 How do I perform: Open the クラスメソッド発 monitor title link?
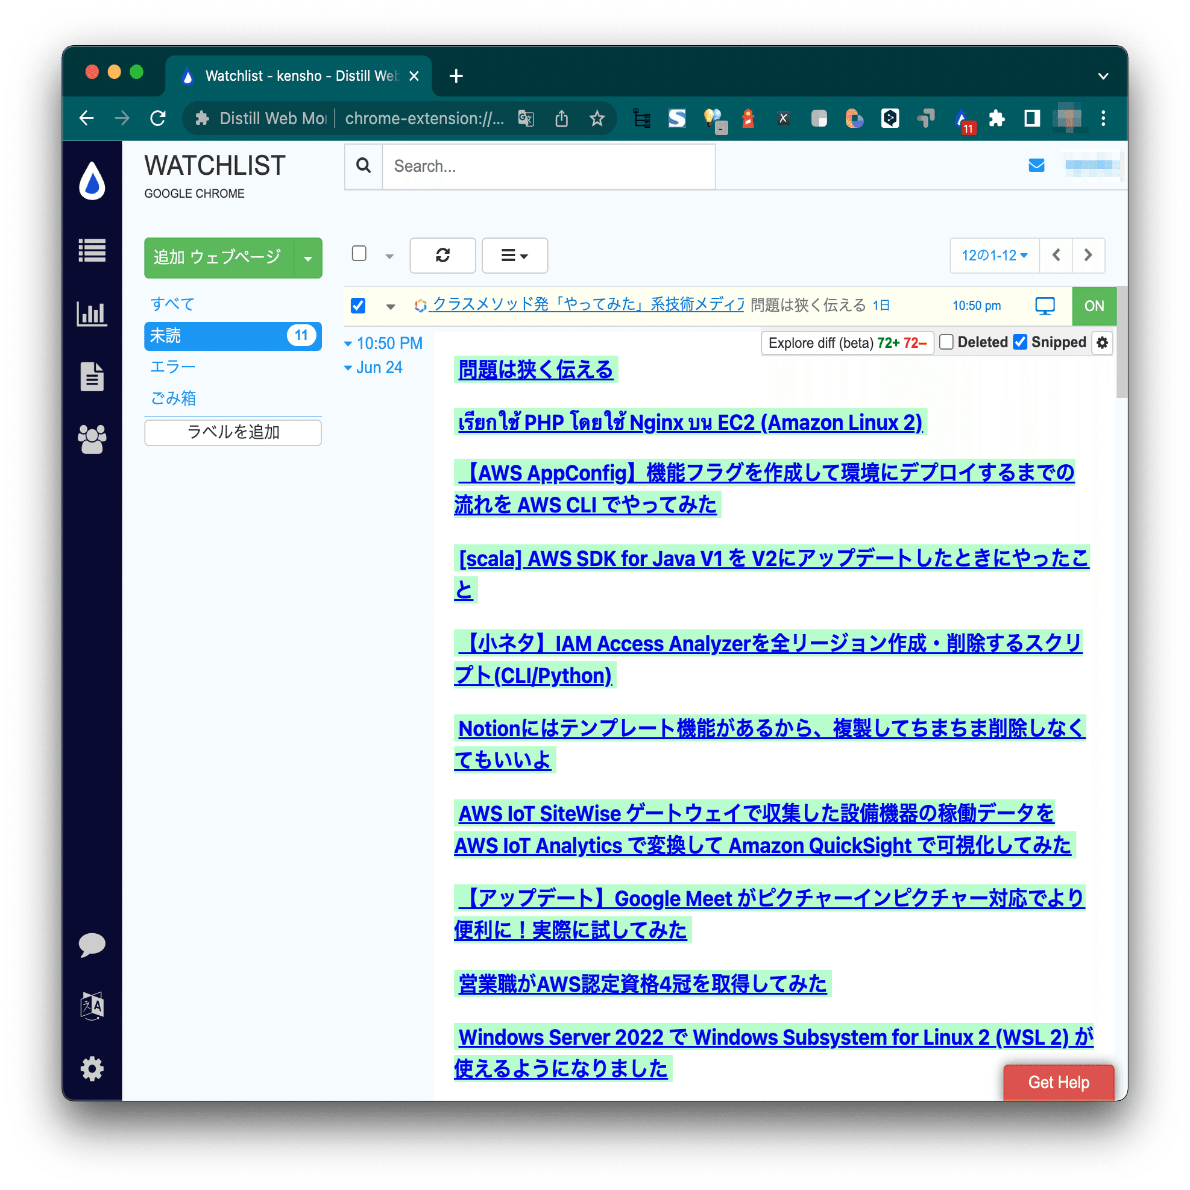(587, 304)
